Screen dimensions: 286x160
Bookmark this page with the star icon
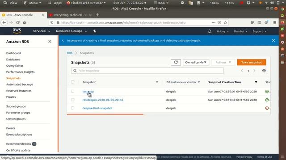pos(225,23)
